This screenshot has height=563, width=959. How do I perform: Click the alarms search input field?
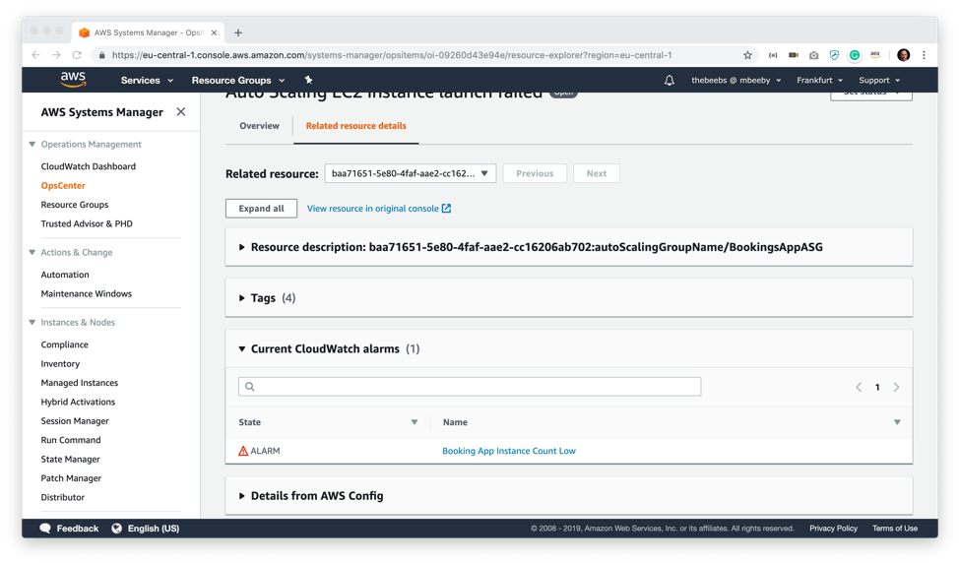click(x=470, y=387)
